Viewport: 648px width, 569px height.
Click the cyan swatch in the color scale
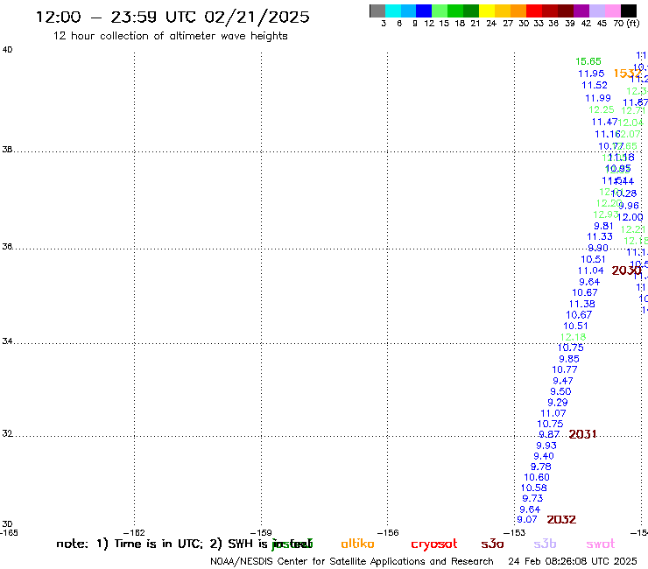tap(393, 11)
